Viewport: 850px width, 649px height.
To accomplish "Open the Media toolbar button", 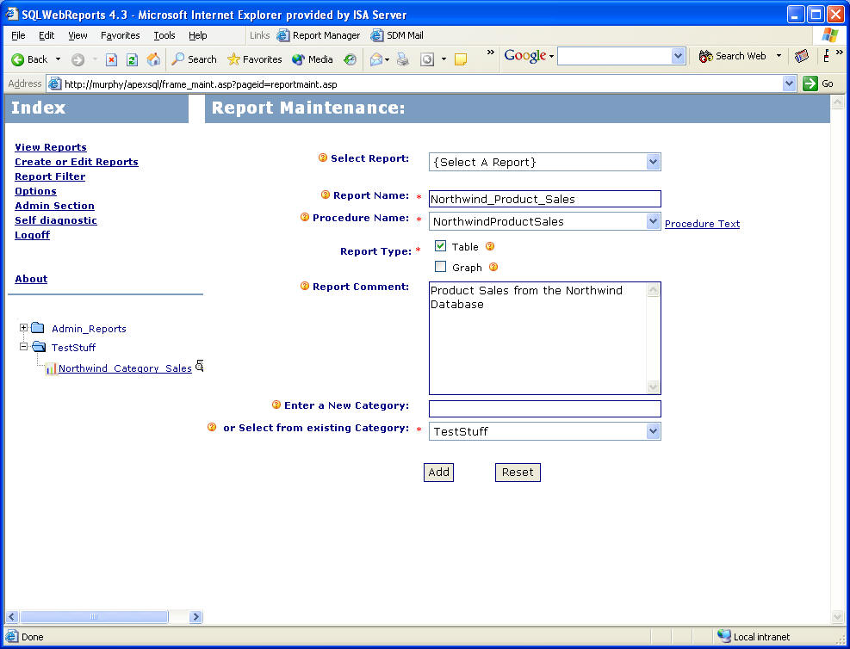I will pyautogui.click(x=313, y=59).
